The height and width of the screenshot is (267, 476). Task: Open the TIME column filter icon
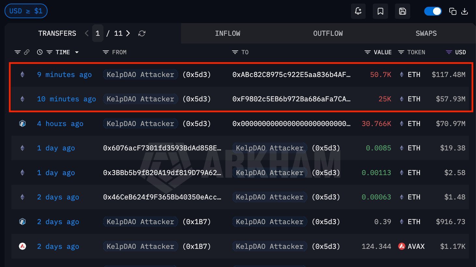[x=49, y=52]
